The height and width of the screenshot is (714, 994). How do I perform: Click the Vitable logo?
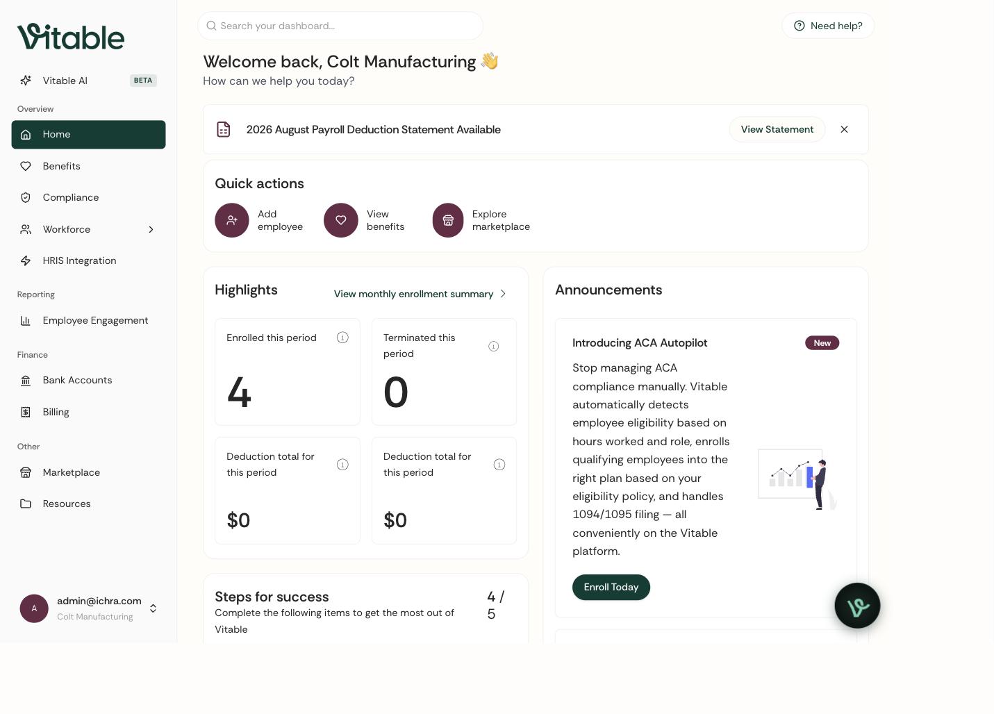point(71,37)
